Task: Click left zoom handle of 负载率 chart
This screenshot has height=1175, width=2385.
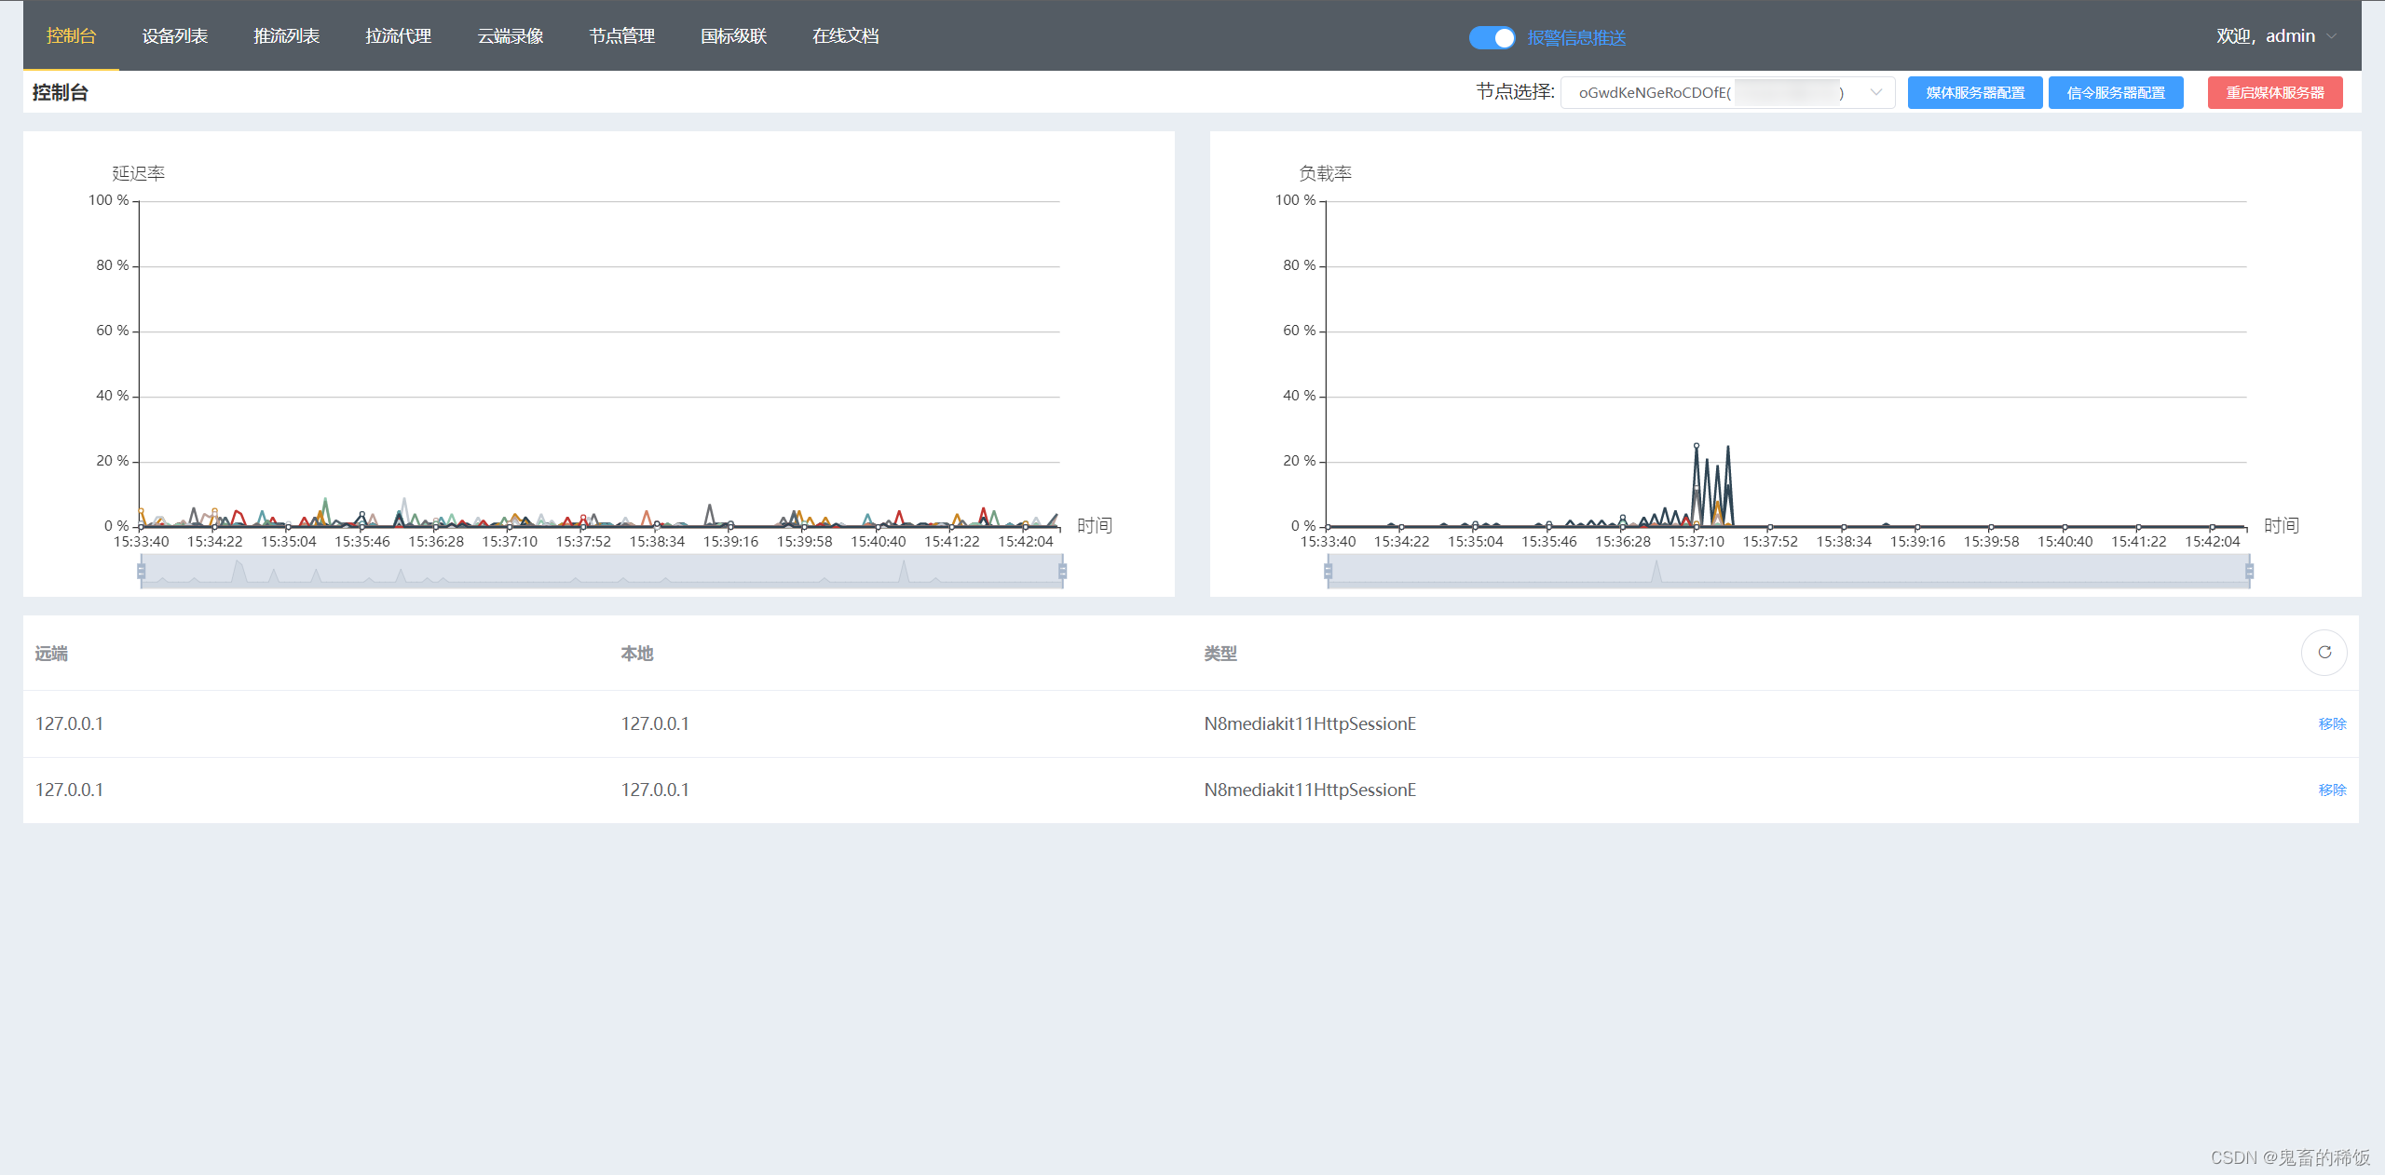Action: point(1329,571)
